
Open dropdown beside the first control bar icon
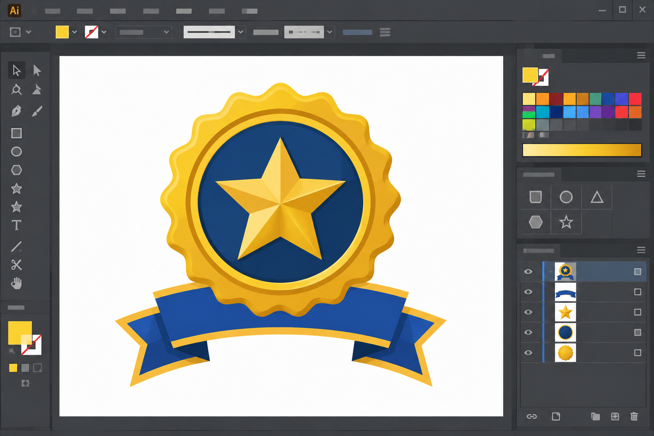click(29, 32)
